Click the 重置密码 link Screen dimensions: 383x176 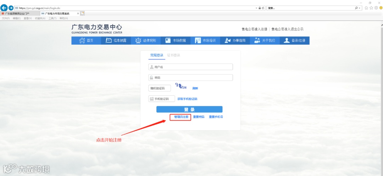click(x=199, y=117)
